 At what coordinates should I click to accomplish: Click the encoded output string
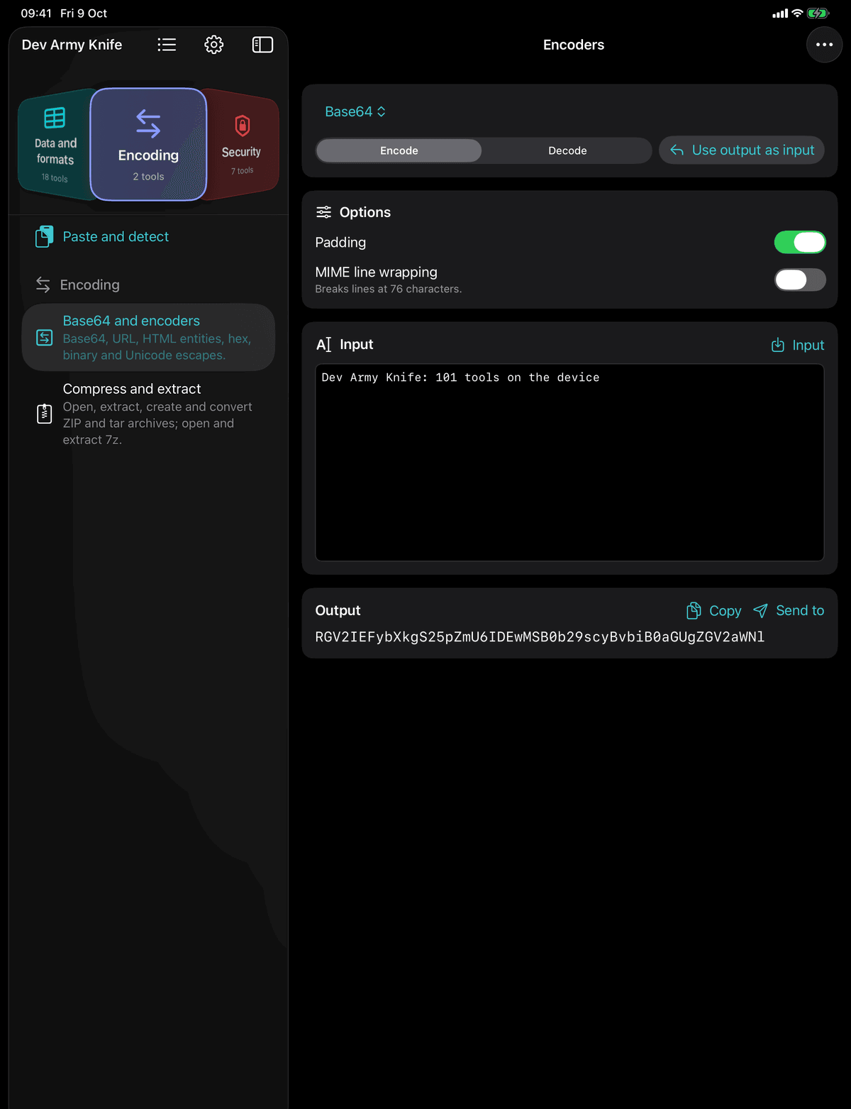540,637
